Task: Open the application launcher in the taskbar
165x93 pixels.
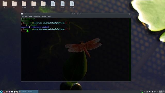Action: point(1,92)
